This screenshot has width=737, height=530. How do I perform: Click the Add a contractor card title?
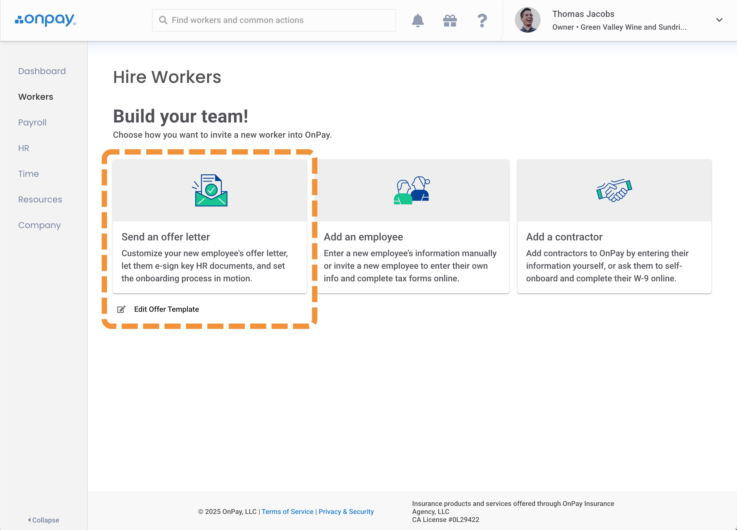(x=564, y=237)
